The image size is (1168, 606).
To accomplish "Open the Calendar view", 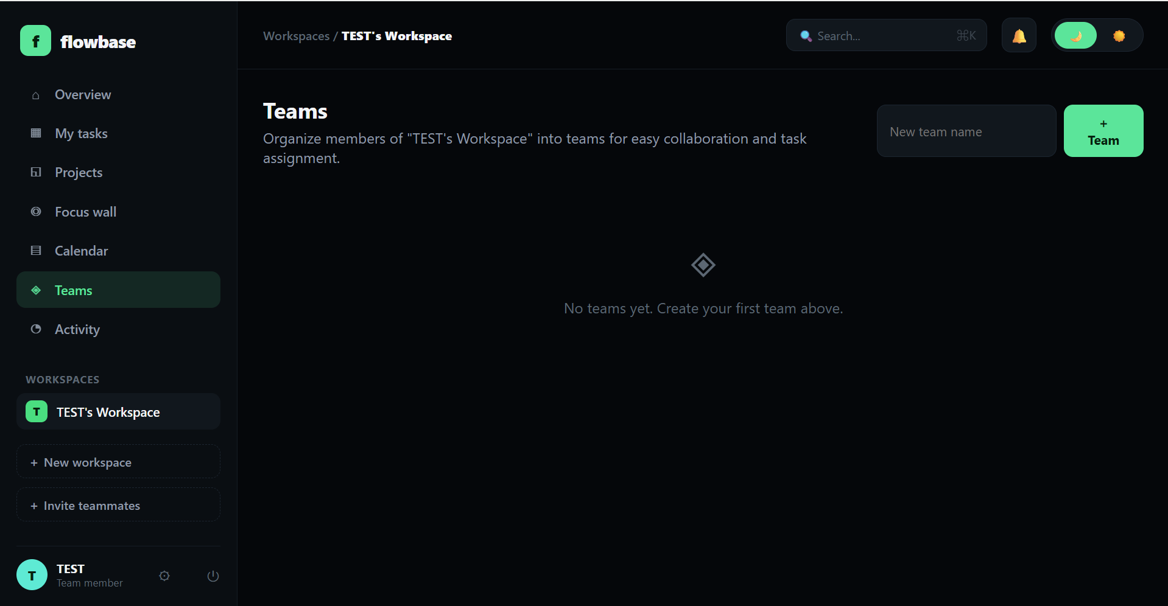I will [x=118, y=251].
